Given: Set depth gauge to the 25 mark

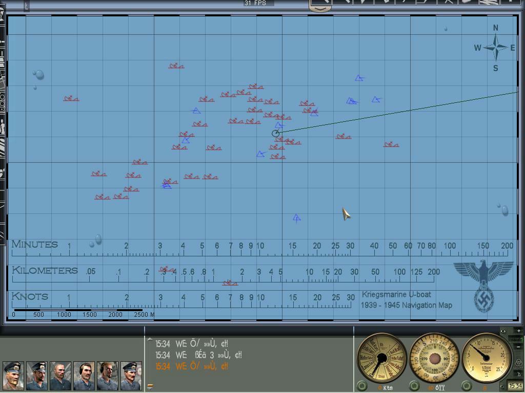Looking at the screenshot, I should point(498,369).
